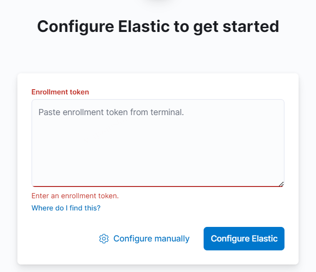Image resolution: width=316 pixels, height=272 pixels.
Task: Click the word 'Elastic' on the blue button
Action: pos(265,239)
